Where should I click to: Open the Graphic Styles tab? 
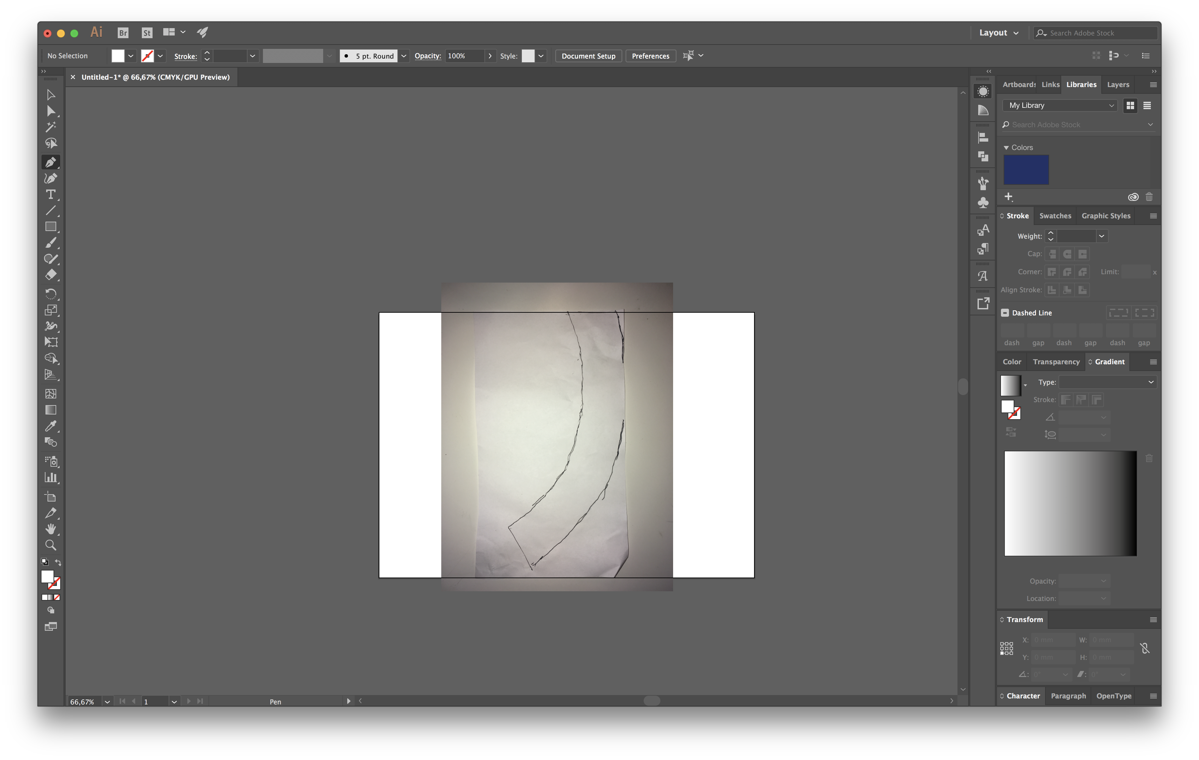click(x=1105, y=216)
